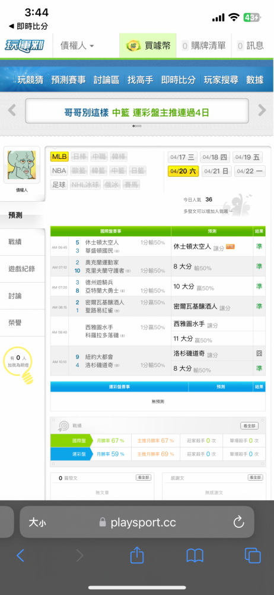Viewport: 274px width, 595px height.
Task: Click the 密爾瓦基釀酒人 讓分 prediction
Action: [x=202, y=306]
